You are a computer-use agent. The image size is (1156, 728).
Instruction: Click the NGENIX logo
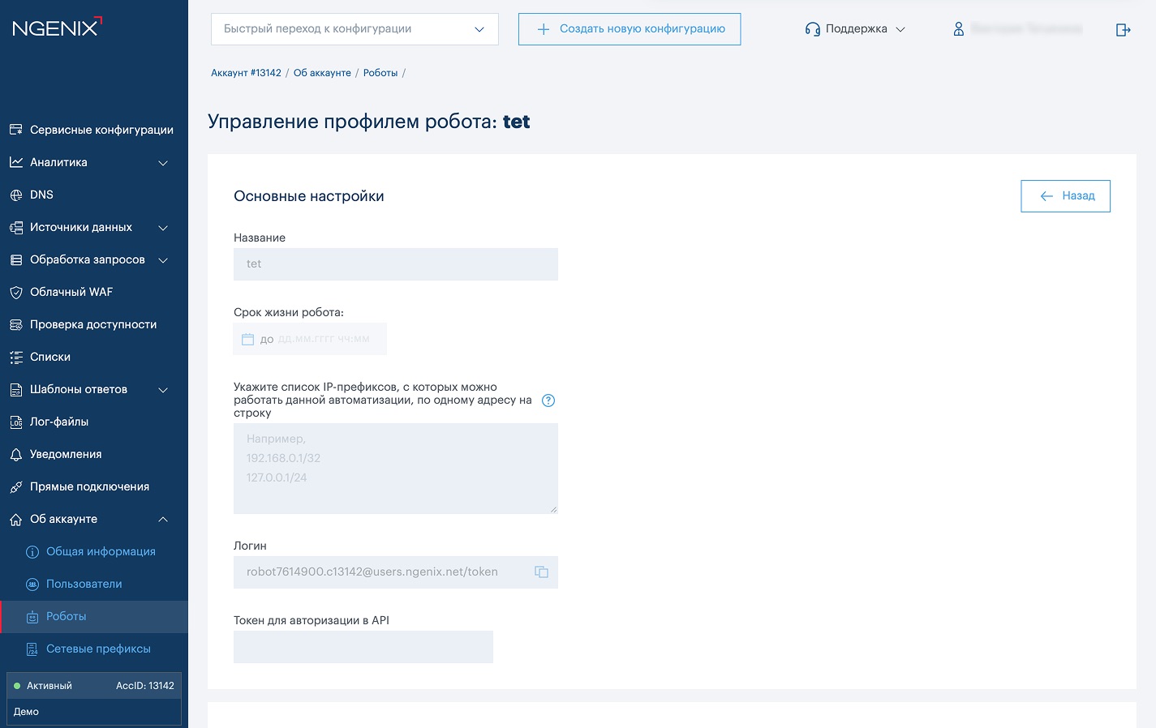(x=57, y=28)
